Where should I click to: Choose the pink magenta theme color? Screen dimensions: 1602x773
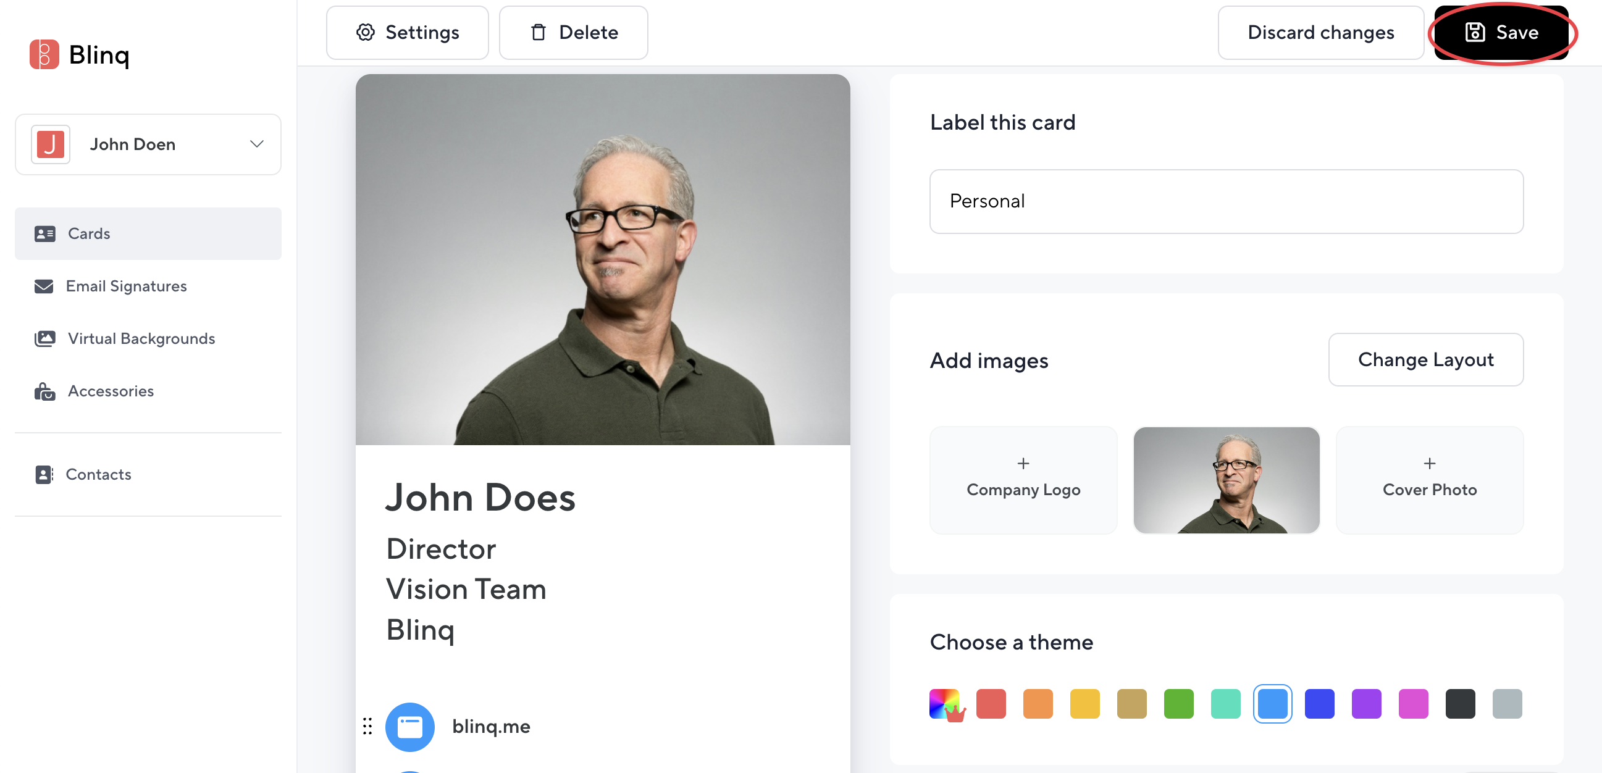(1414, 704)
